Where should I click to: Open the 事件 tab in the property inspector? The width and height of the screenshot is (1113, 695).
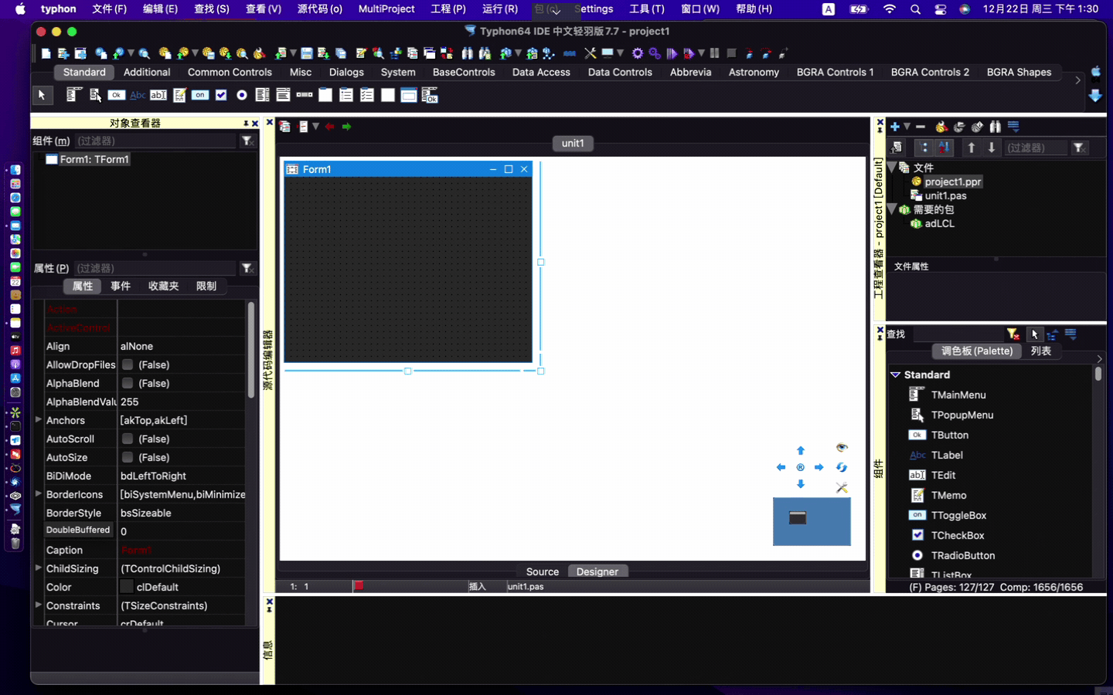pos(121,286)
